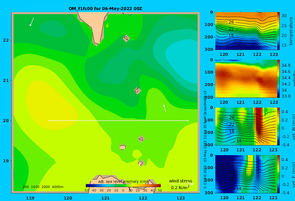This screenshot has width=295, height=201.
Task: Click the longitude 123 label under main map
Action: click(181, 198)
